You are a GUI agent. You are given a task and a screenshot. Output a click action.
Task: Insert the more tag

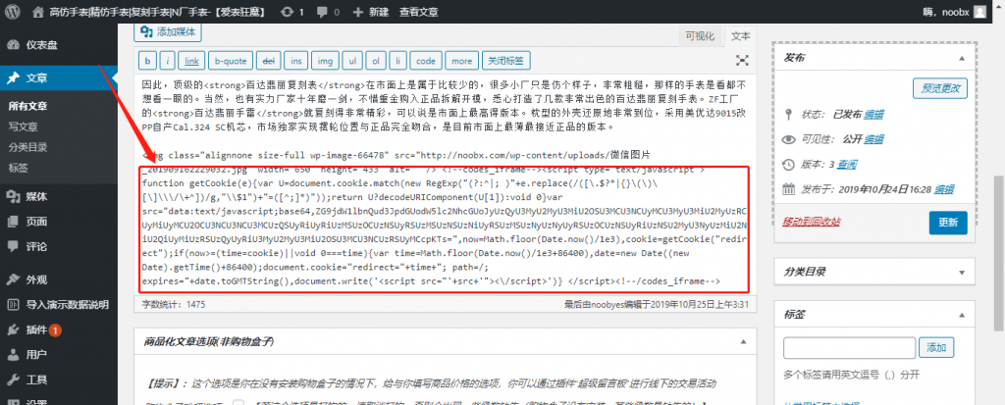click(x=461, y=61)
